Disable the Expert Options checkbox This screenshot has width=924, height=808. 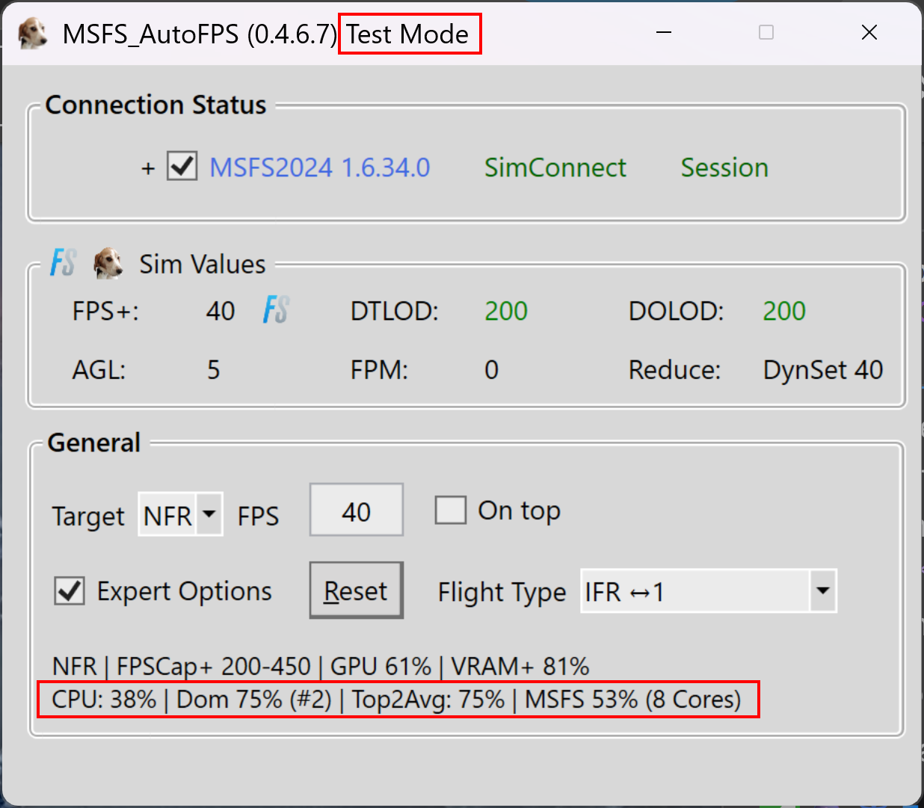pos(70,591)
